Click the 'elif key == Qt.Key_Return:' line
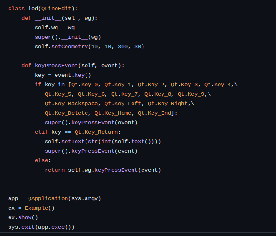 [x=78, y=132]
